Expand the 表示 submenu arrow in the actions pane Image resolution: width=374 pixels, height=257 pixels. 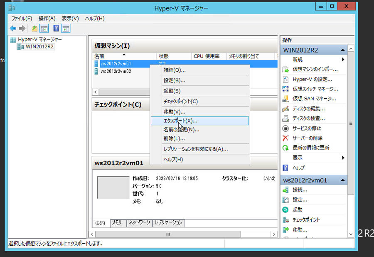click(x=343, y=158)
